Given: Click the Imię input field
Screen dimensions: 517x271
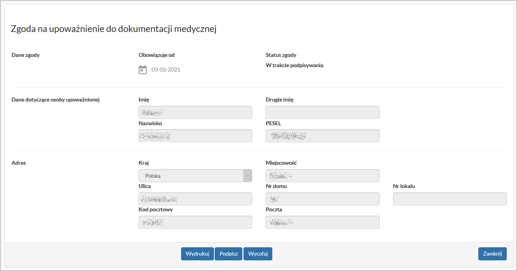Looking at the screenshot, I should pos(195,113).
